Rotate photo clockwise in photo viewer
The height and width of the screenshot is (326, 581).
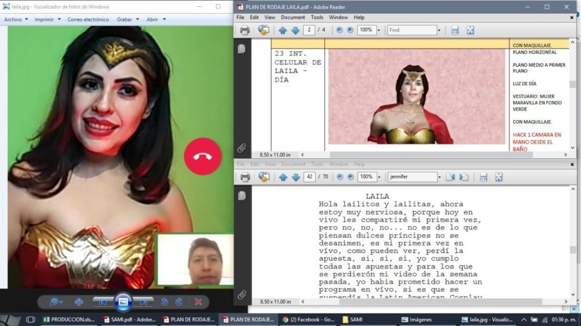click(x=179, y=302)
